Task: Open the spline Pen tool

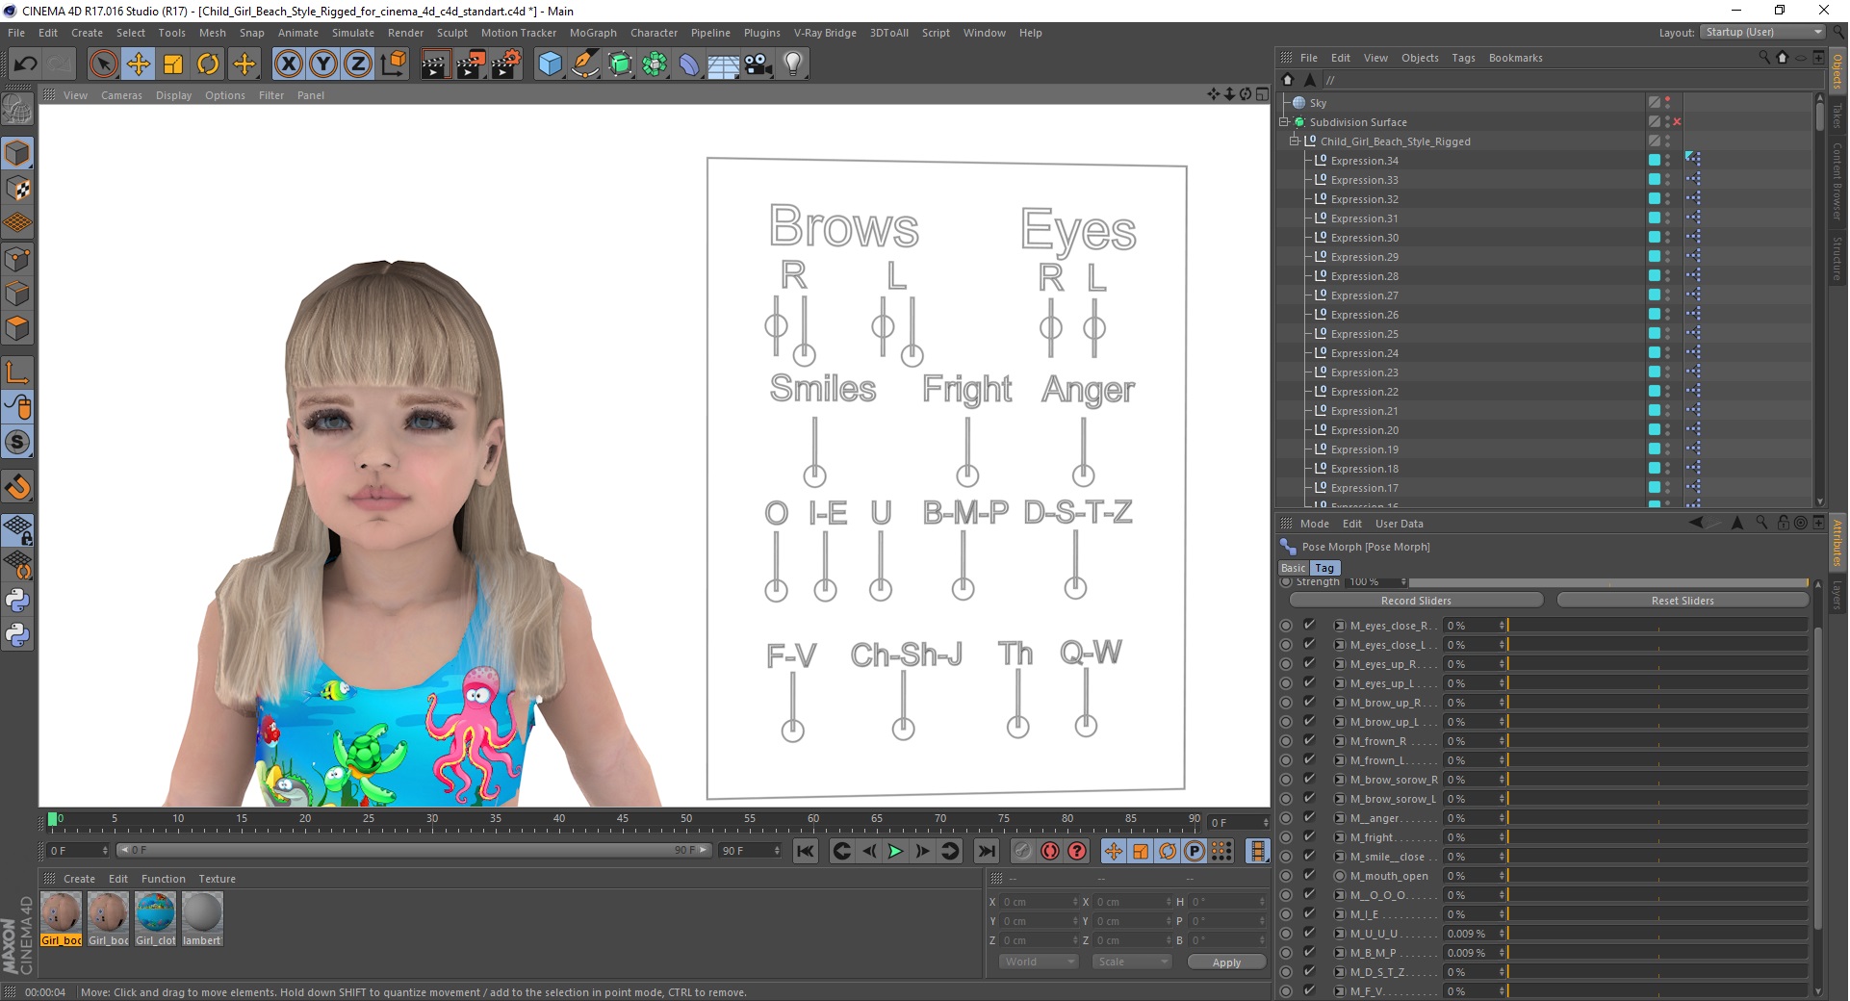Action: click(584, 64)
